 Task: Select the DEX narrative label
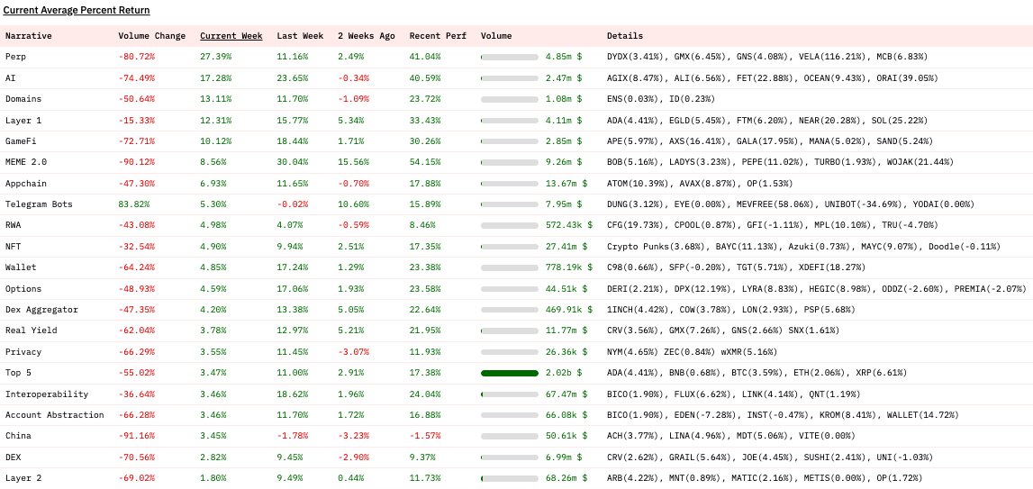tap(14, 457)
